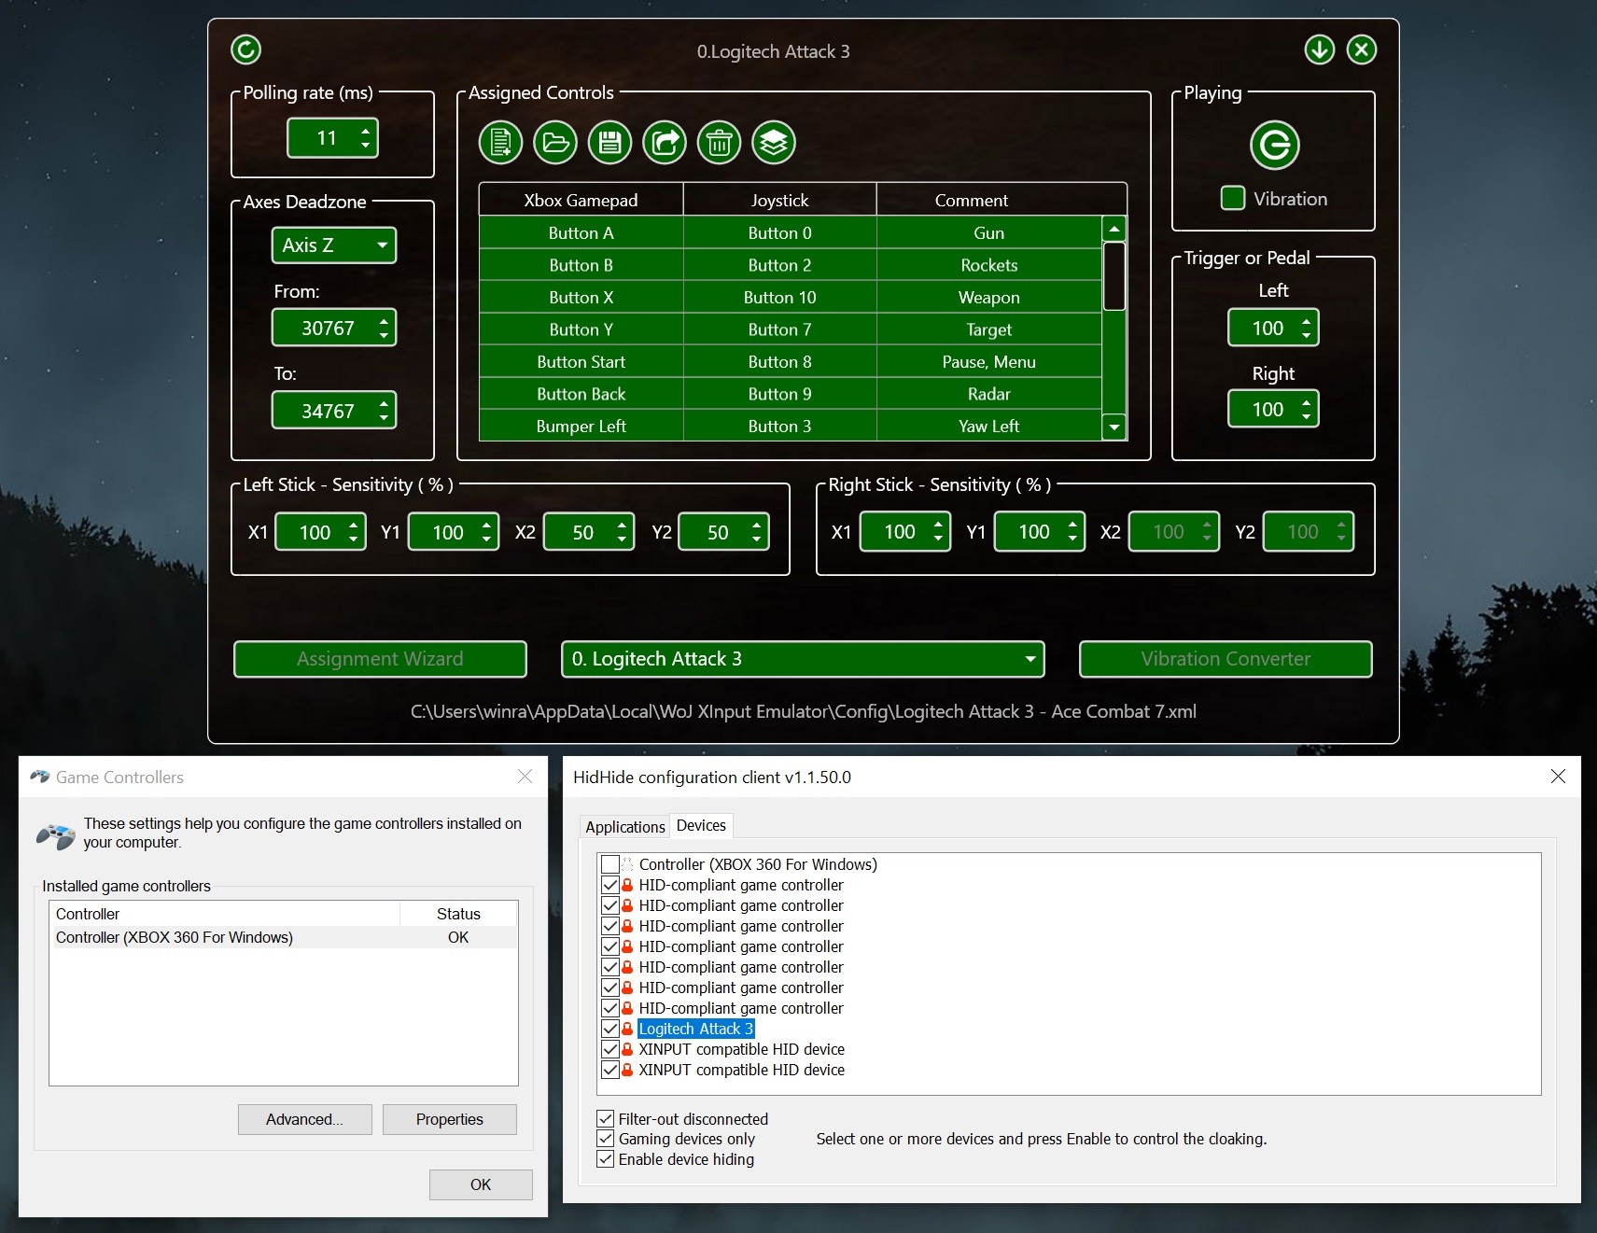
Task: Uncheck the Logitech Attack 3 device checkbox
Action: click(x=610, y=1029)
